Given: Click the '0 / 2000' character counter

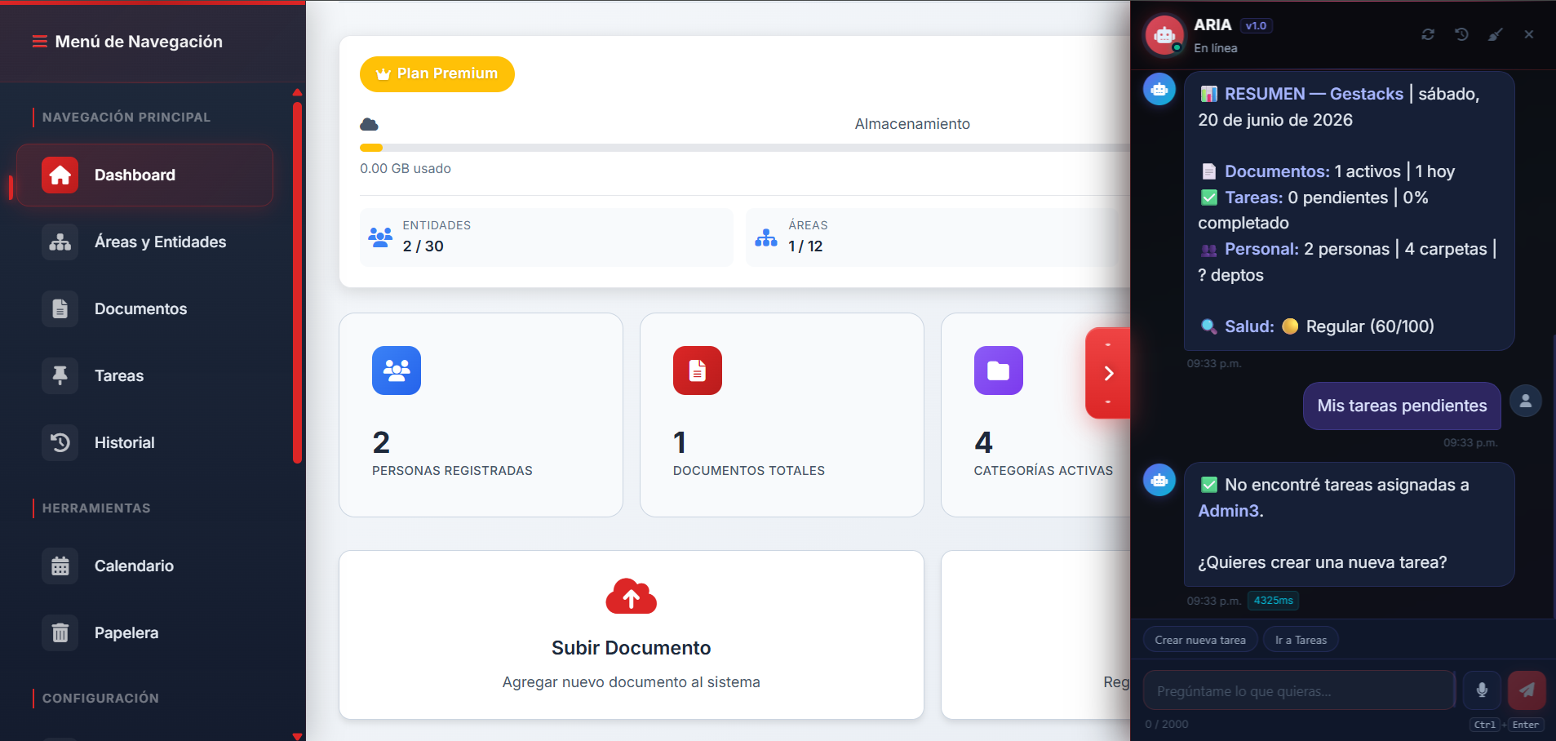Looking at the screenshot, I should coord(1167,724).
